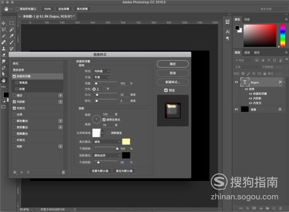Screen dimensions: 289x212
Task: Select the 混合选项 entry in the styles list
Action: click(37, 70)
